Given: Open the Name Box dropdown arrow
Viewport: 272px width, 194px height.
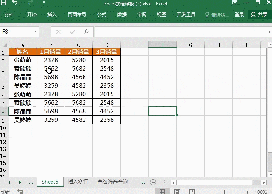Looking at the screenshot, I should [x=35, y=32].
